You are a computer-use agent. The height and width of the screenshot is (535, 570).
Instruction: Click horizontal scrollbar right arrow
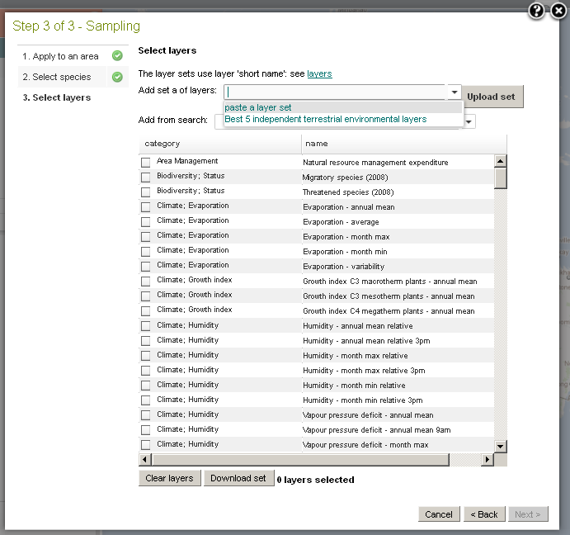pyautogui.click(x=488, y=459)
